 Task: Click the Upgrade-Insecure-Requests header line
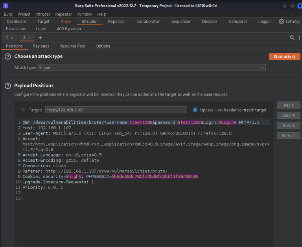coord(58,182)
